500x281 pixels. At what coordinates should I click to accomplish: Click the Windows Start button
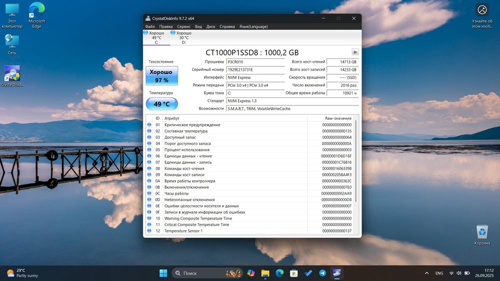pyautogui.click(x=163, y=273)
